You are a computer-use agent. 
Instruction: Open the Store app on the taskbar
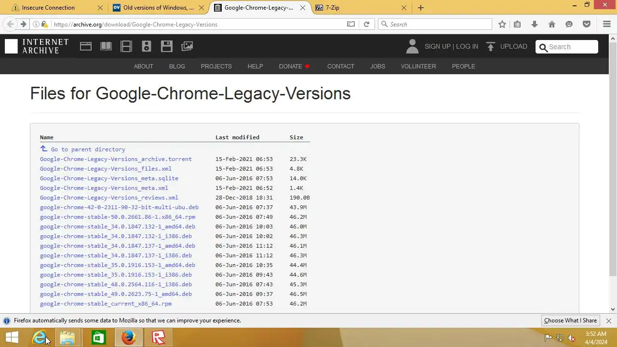pos(98,337)
